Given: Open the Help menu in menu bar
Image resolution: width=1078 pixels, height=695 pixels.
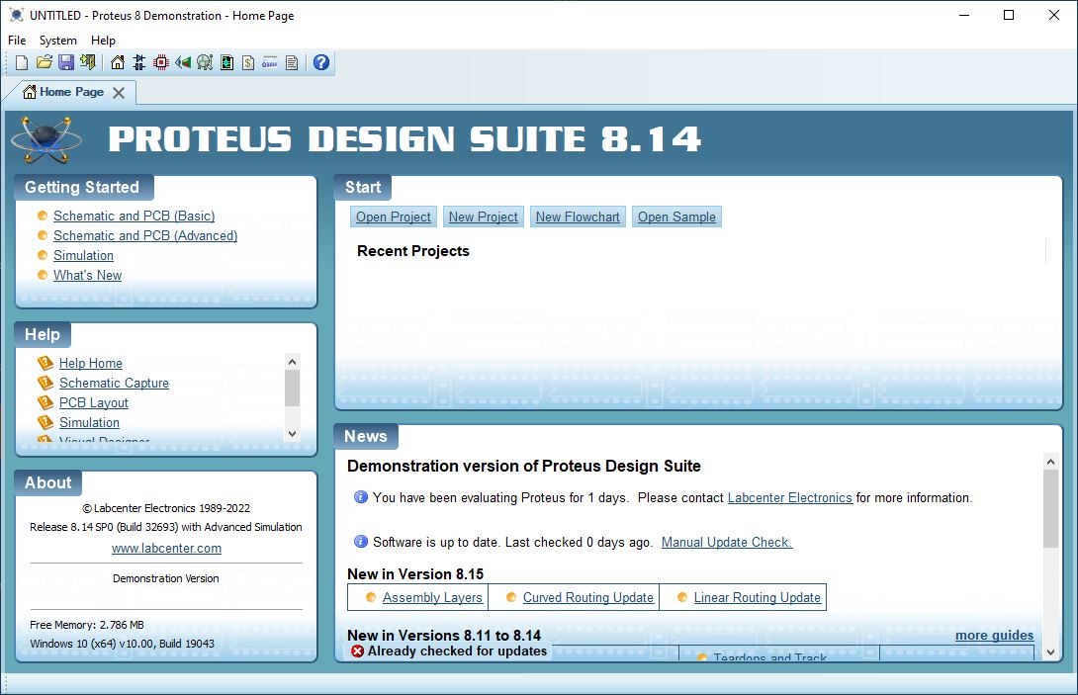Looking at the screenshot, I should pyautogui.click(x=103, y=41).
